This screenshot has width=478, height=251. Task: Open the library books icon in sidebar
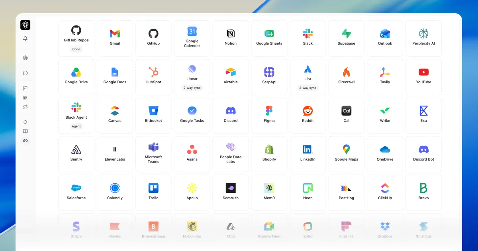click(x=25, y=98)
